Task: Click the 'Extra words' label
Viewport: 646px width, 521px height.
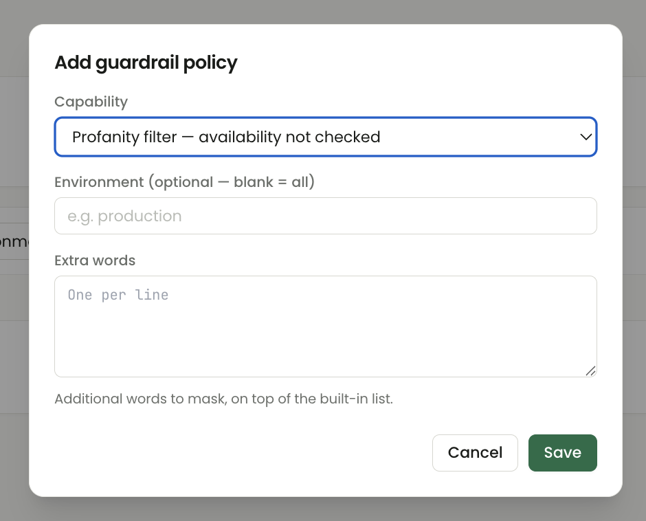Action: [x=95, y=260]
